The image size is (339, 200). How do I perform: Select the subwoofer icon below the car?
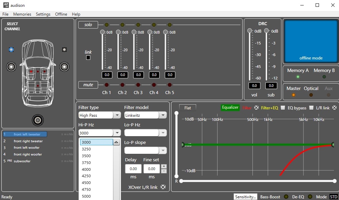(38, 120)
